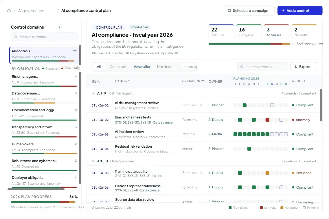Viewport: 329px width, 219px height.
Task: Click the download icon on Export
Action: pos(295,67)
